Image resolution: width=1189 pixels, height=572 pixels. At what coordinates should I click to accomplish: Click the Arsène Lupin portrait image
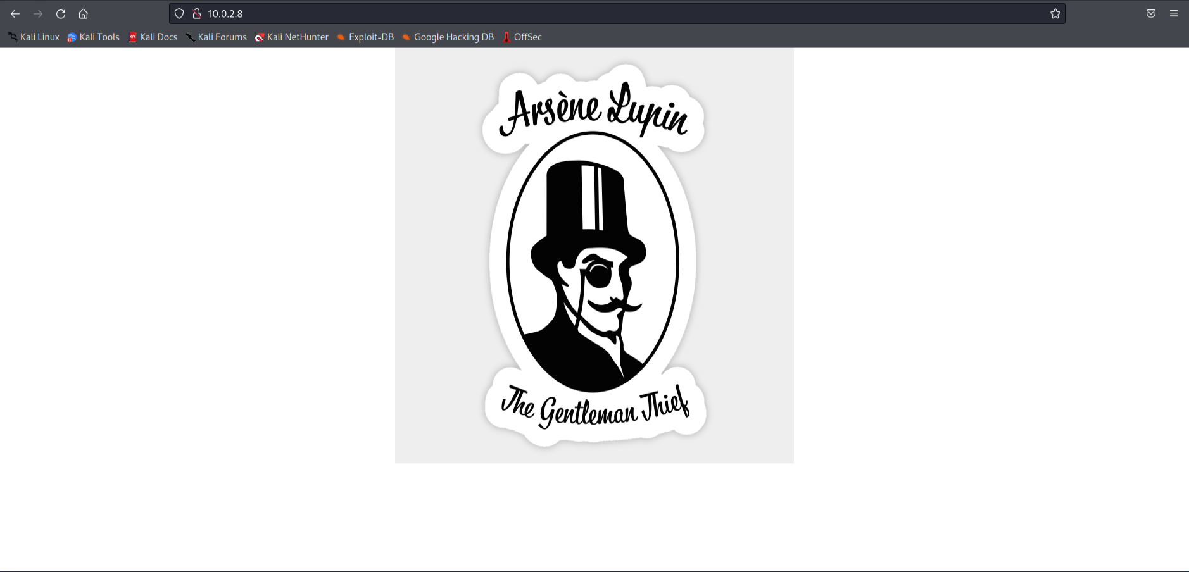coord(593,261)
